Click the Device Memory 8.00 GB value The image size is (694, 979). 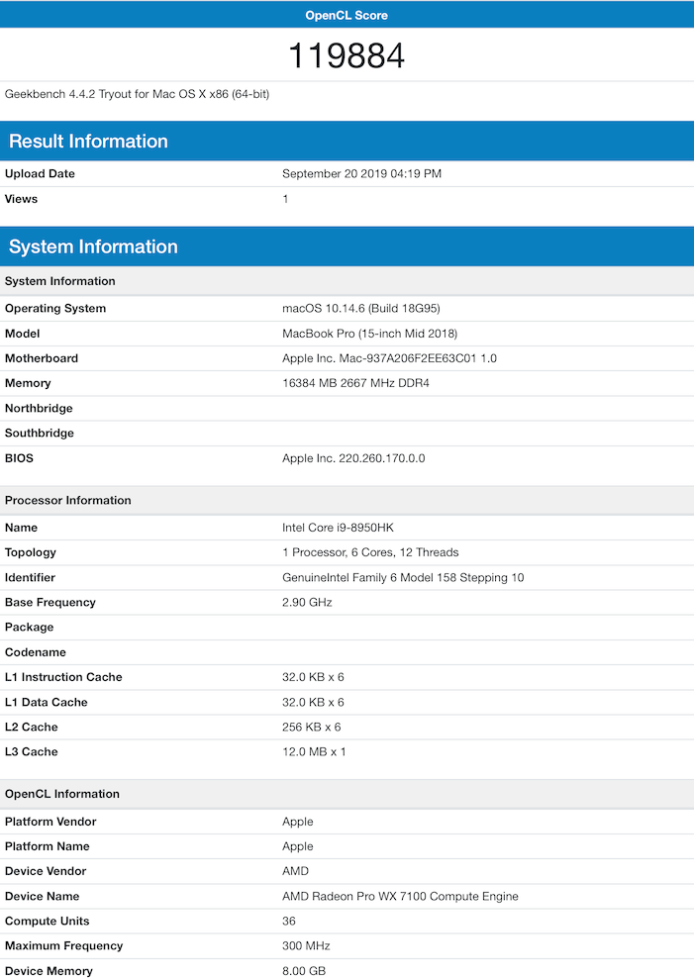coord(304,971)
